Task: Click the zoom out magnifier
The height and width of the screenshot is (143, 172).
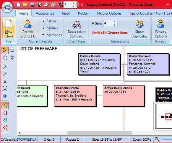Action: (5, 74)
